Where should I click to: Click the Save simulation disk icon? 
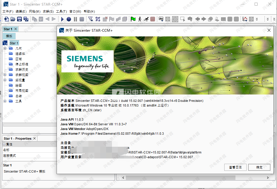[19, 19]
